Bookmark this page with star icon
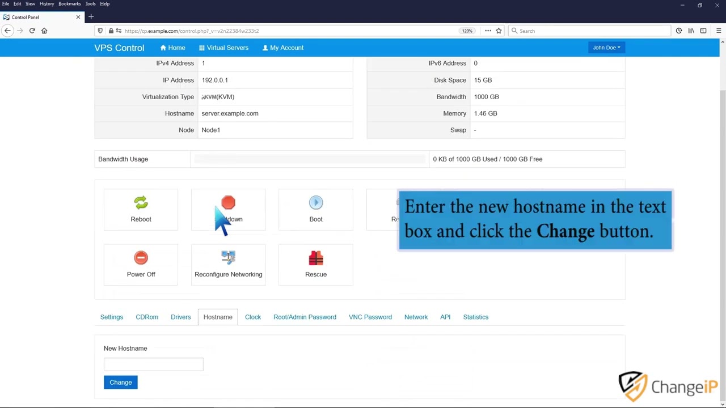 [x=499, y=31]
